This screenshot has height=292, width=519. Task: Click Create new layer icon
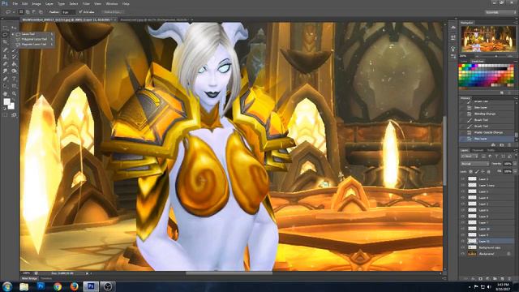[x=502, y=279]
